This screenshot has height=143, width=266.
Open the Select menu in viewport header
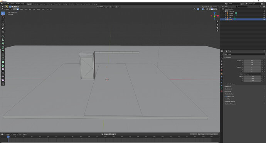coord(26,9)
